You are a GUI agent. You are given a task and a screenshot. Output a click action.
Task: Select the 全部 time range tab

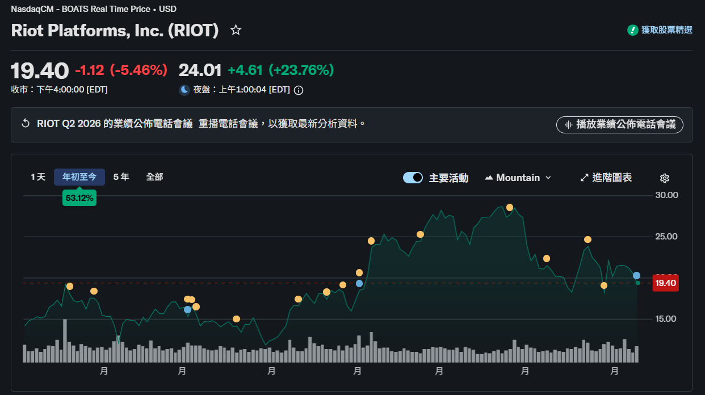point(154,177)
